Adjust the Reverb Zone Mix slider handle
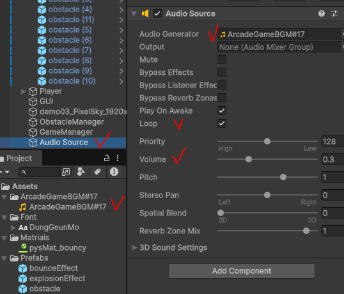 coord(306,231)
